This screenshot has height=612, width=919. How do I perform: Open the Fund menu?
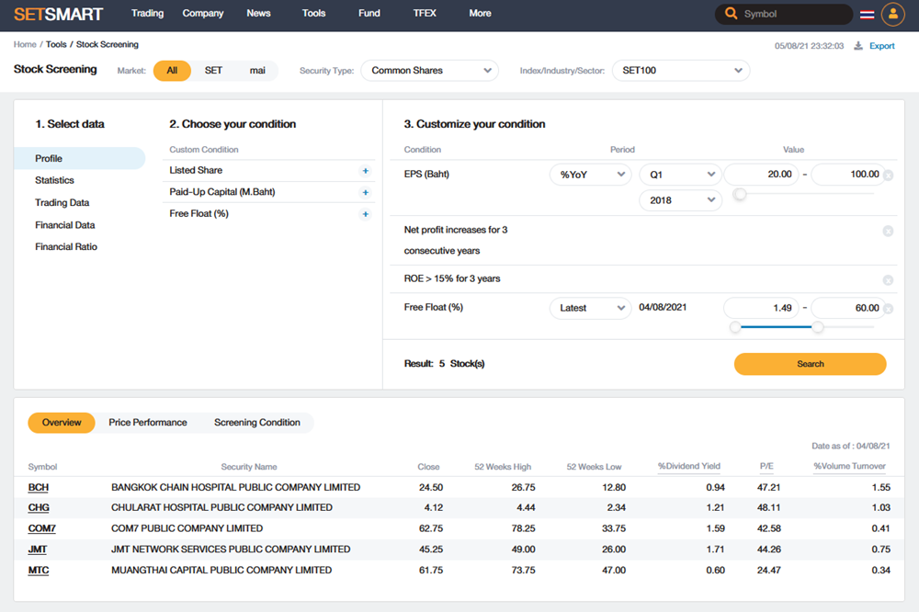(369, 13)
